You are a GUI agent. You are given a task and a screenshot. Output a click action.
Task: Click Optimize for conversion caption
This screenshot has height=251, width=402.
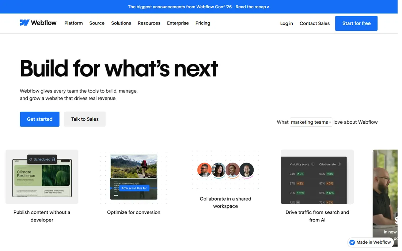[x=133, y=212]
